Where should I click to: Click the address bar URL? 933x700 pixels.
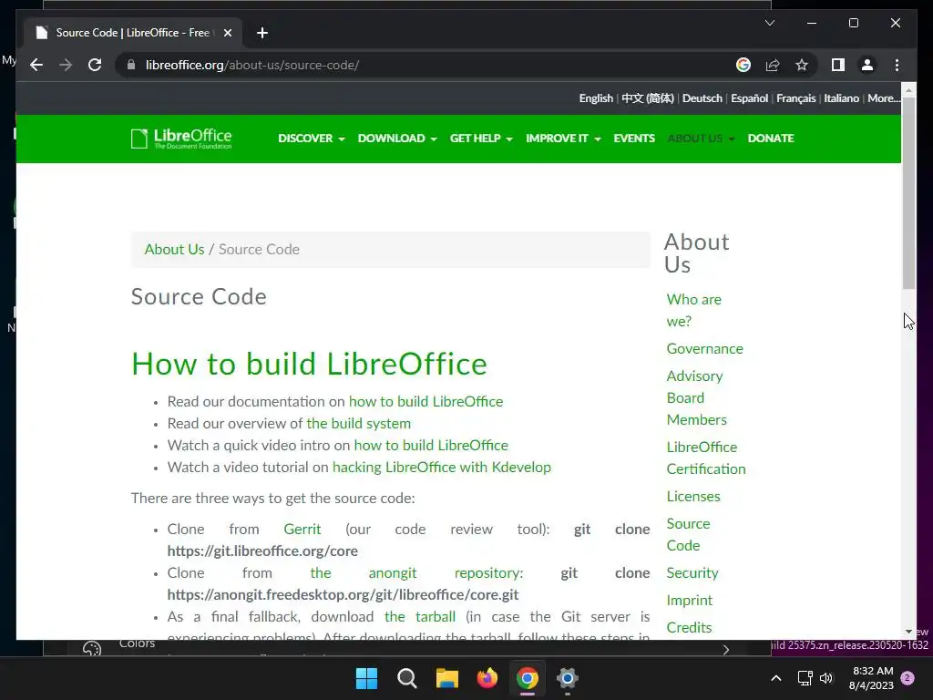252,65
